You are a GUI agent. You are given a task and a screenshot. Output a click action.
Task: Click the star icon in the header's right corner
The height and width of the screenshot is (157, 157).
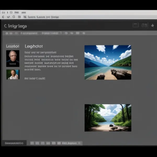pos(152,25)
